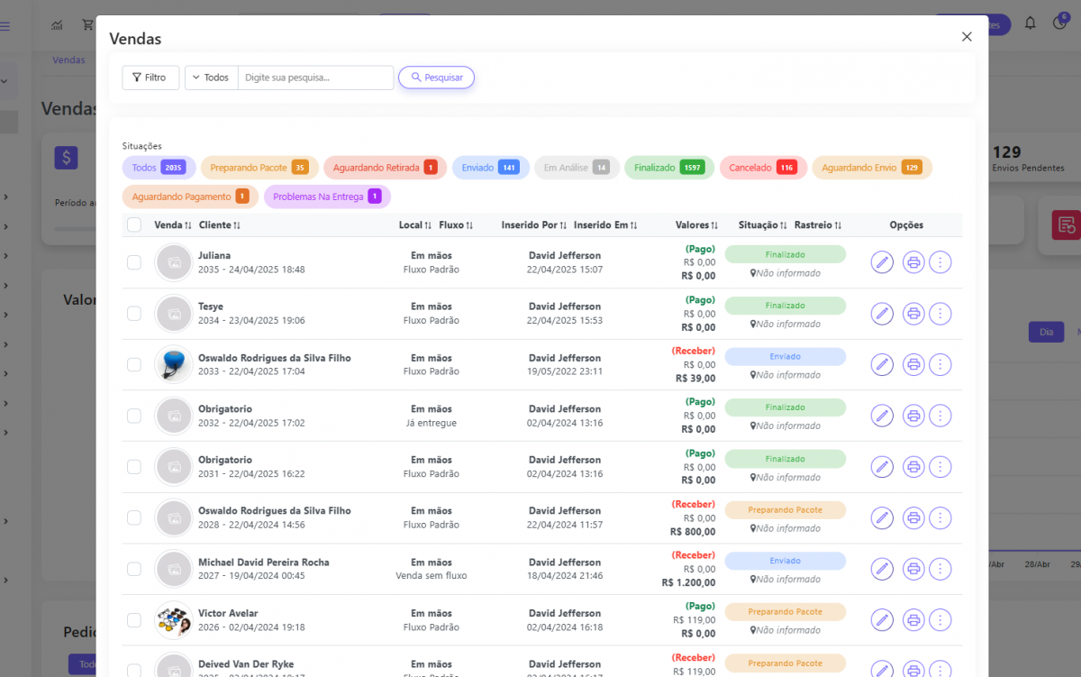Click the print icon for Tesye's sale
The height and width of the screenshot is (677, 1081).
click(x=913, y=314)
